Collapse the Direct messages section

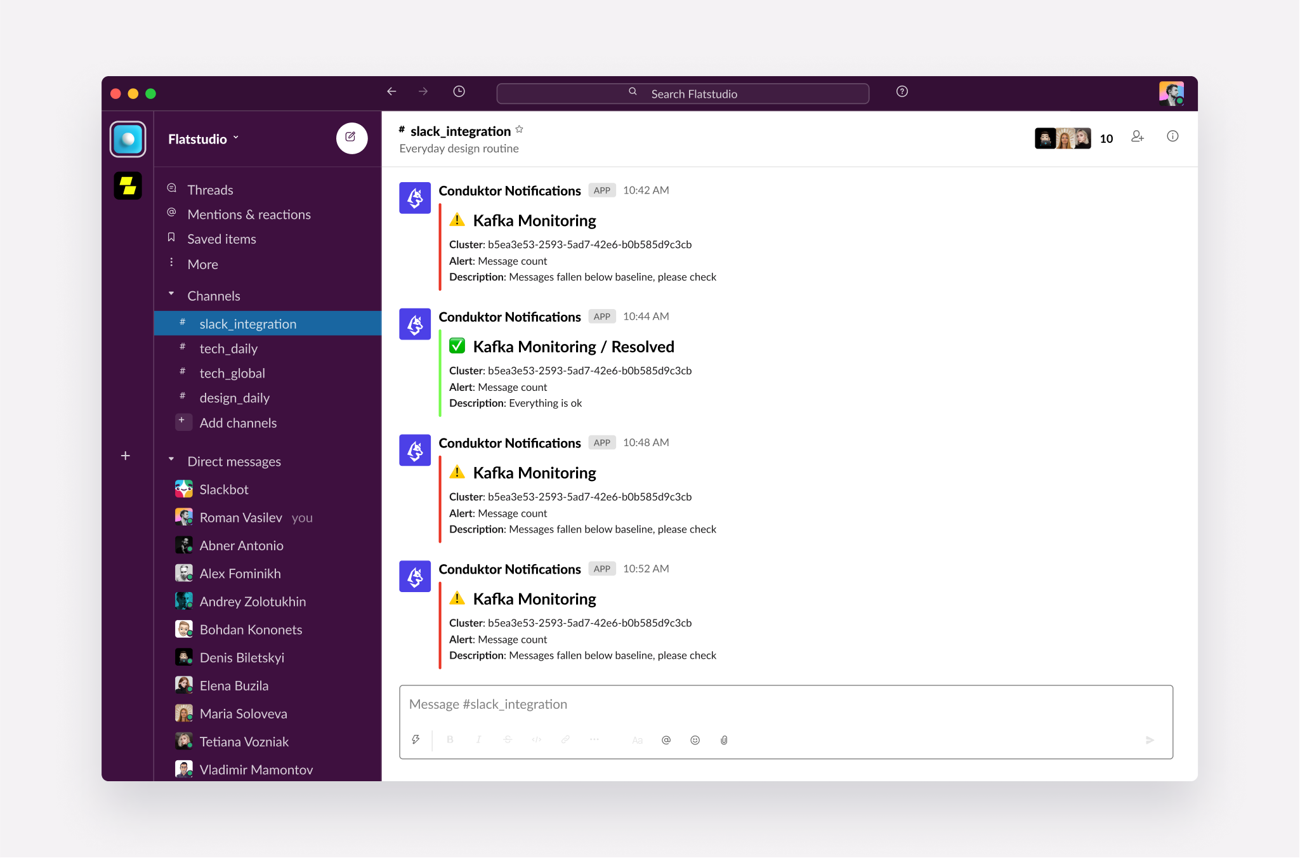point(171,459)
